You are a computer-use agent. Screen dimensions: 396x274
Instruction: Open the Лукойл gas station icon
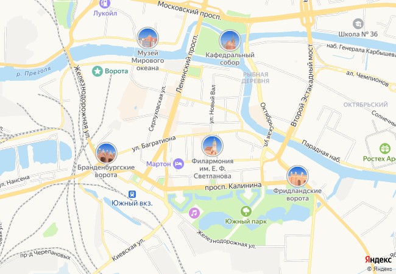point(105,4)
